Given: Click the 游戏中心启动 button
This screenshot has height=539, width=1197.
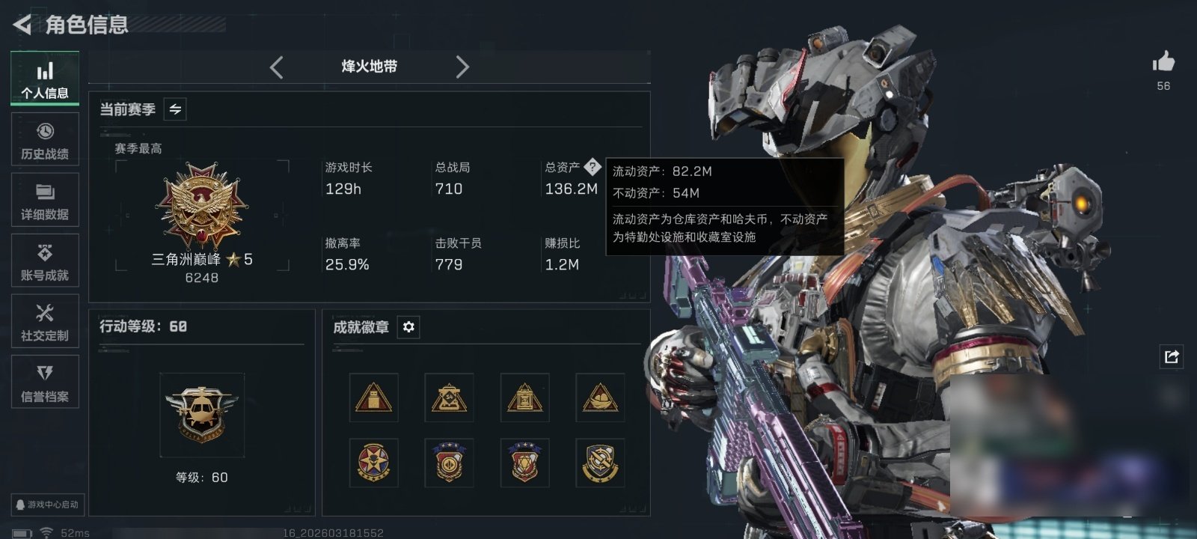Looking at the screenshot, I should [x=47, y=505].
